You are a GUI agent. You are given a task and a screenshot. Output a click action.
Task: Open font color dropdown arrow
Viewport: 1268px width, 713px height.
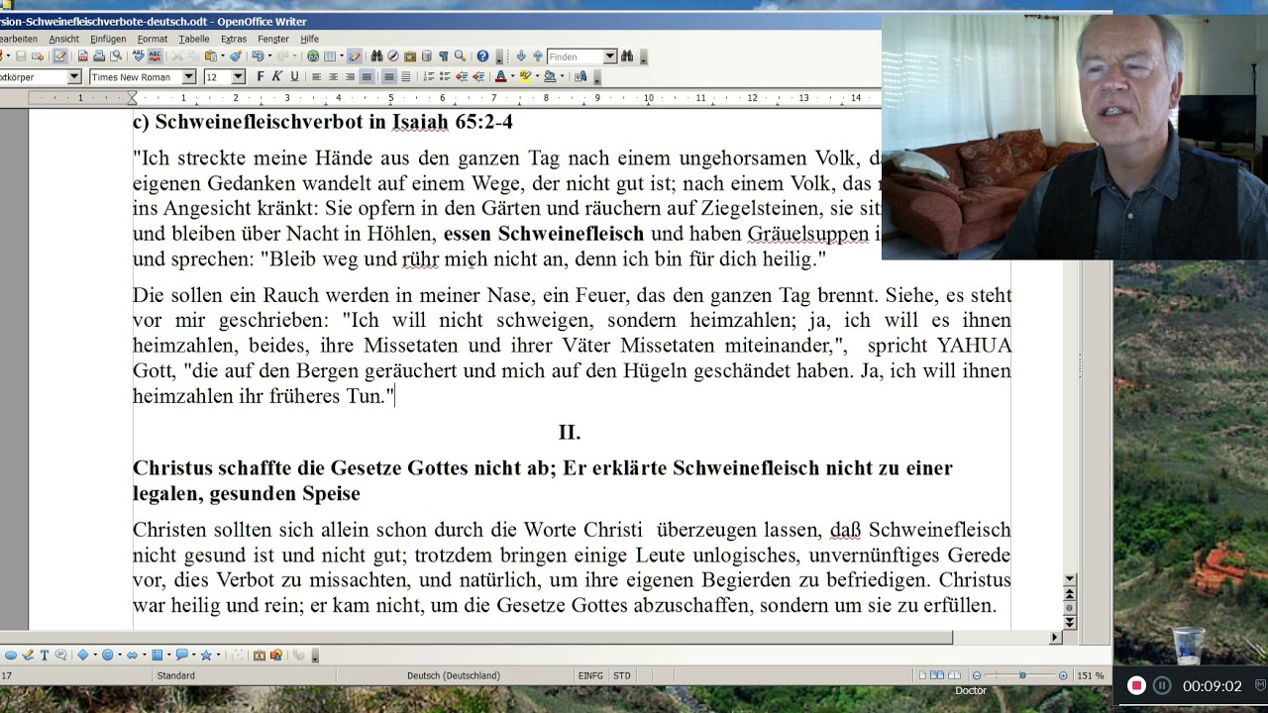[512, 77]
